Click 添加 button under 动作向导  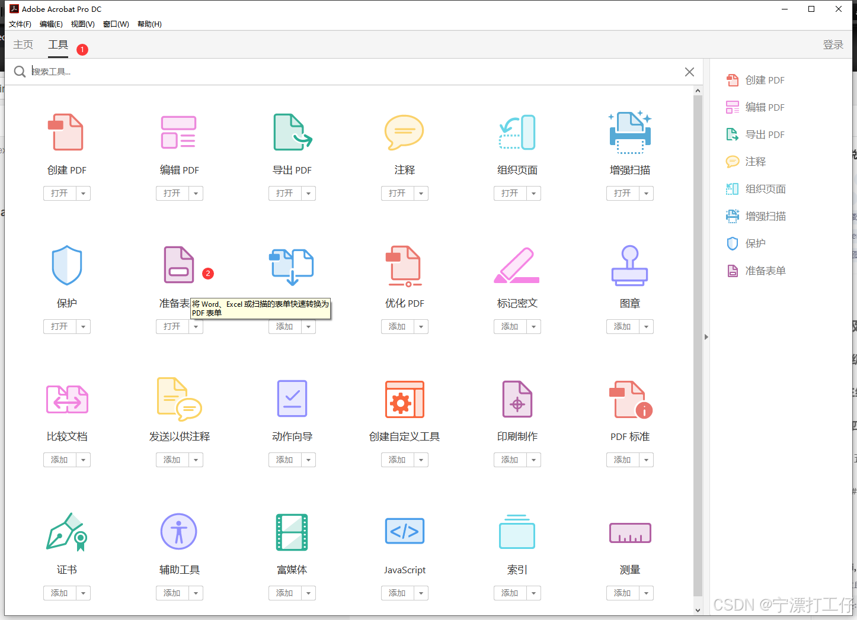(285, 460)
